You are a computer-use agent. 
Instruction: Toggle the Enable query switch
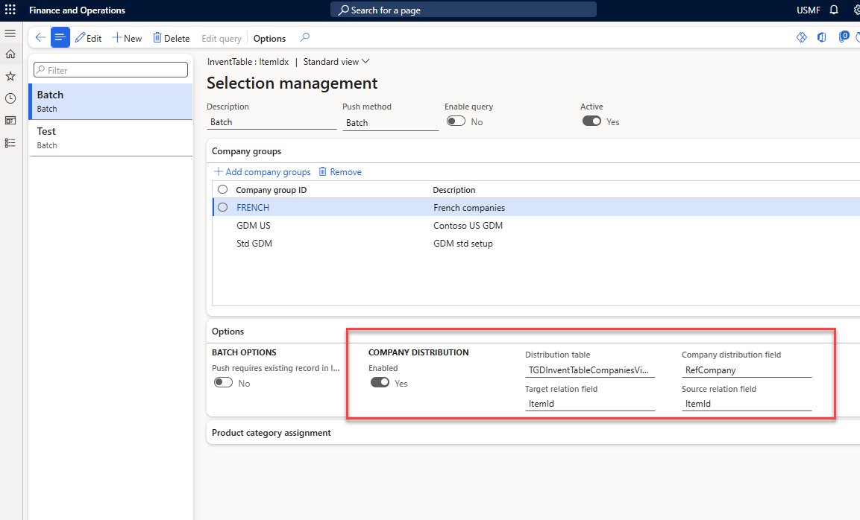pyautogui.click(x=456, y=121)
